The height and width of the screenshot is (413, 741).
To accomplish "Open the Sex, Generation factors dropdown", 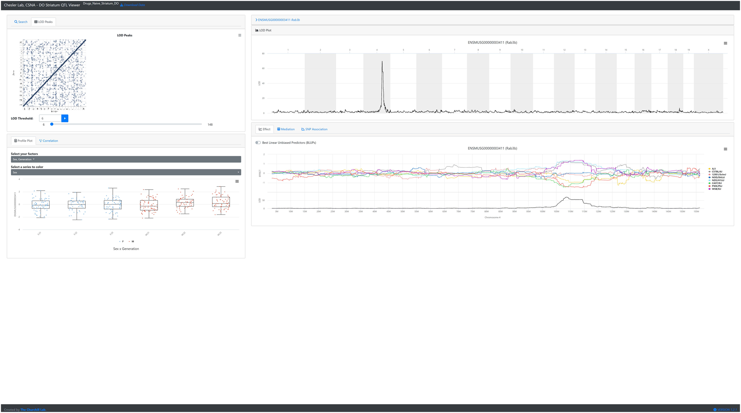I will [x=126, y=160].
